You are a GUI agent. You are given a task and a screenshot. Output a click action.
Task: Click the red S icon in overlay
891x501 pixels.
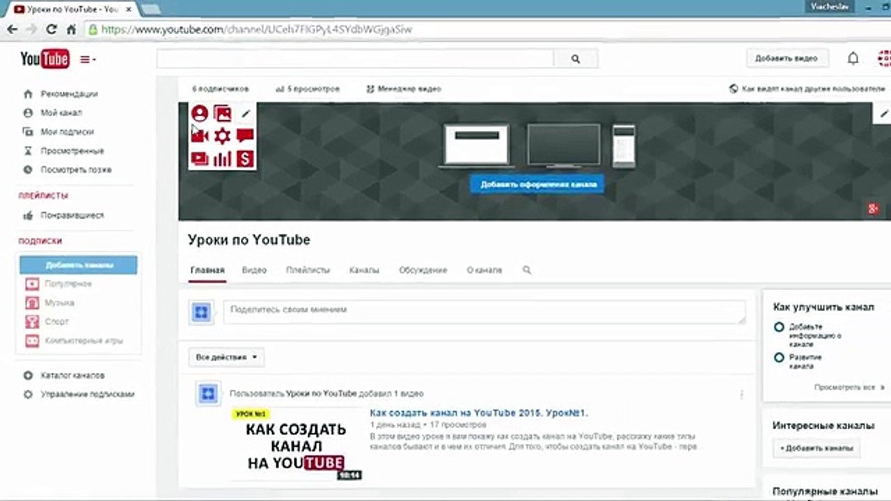(245, 159)
